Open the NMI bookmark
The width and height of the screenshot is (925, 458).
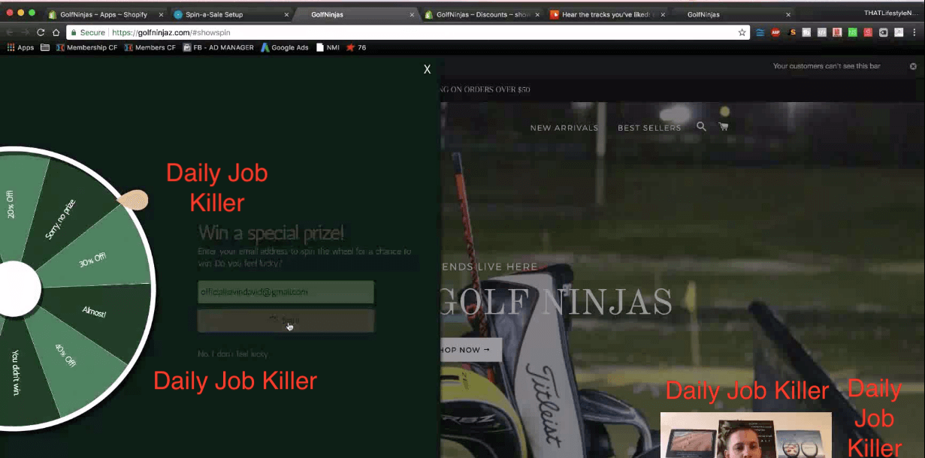click(x=328, y=47)
